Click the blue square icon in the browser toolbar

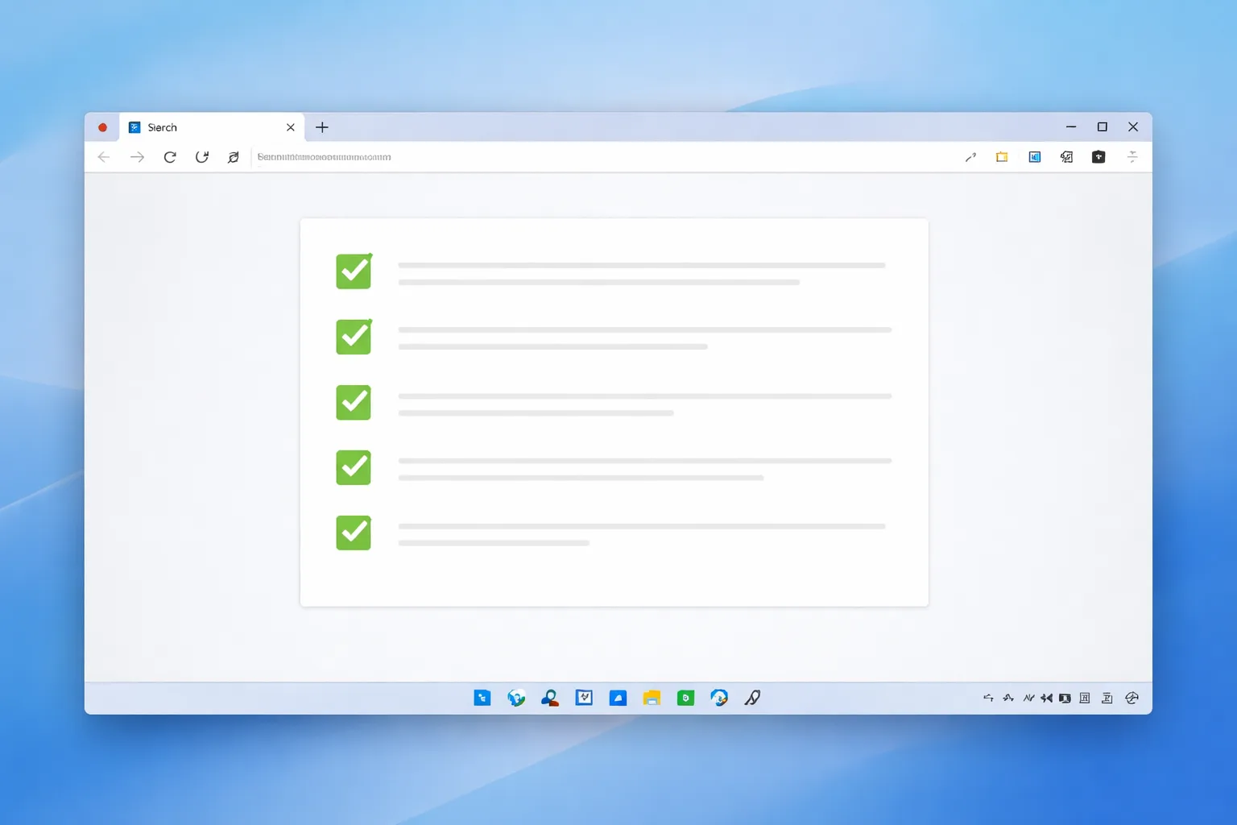point(1035,157)
